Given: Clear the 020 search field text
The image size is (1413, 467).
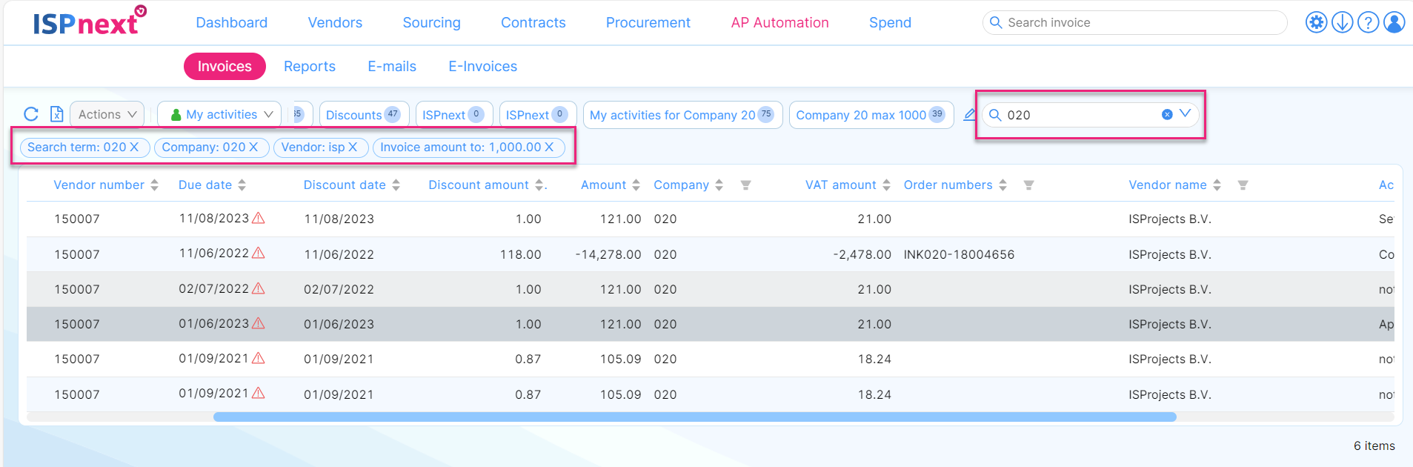Looking at the screenshot, I should tap(1167, 114).
